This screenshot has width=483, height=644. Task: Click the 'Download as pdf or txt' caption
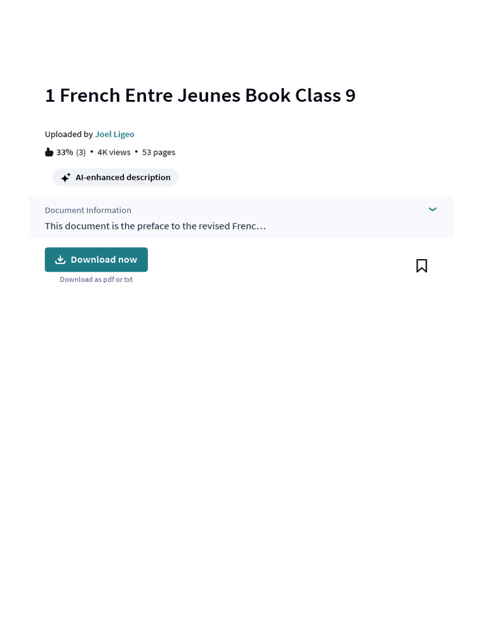point(96,279)
